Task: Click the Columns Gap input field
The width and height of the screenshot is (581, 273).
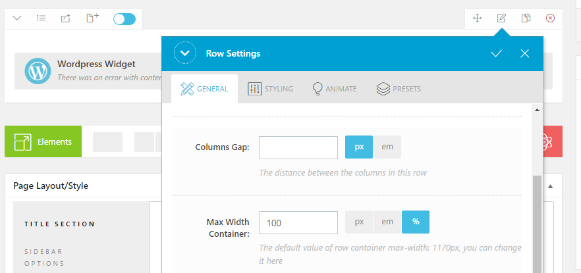Action: click(x=298, y=147)
